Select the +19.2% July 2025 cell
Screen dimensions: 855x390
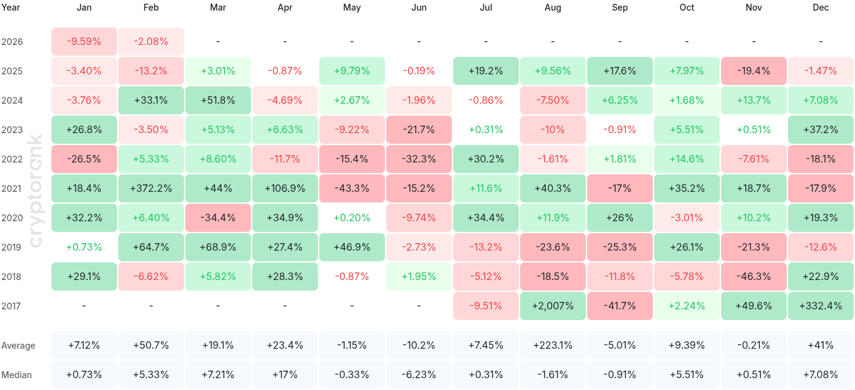[x=486, y=71]
